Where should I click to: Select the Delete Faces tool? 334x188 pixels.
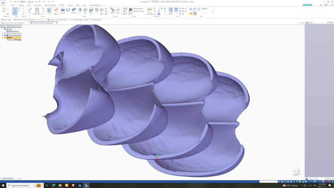[131, 11]
